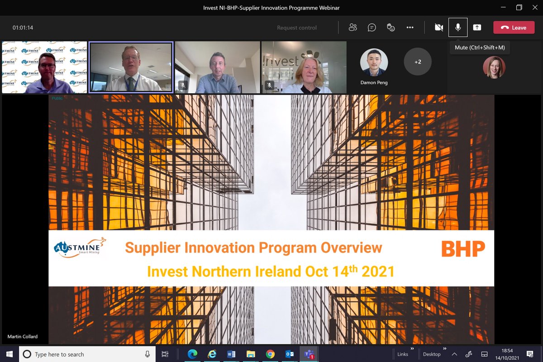Screen dimensions: 543x362
Task: Leave the meeting
Action: (x=514, y=27)
